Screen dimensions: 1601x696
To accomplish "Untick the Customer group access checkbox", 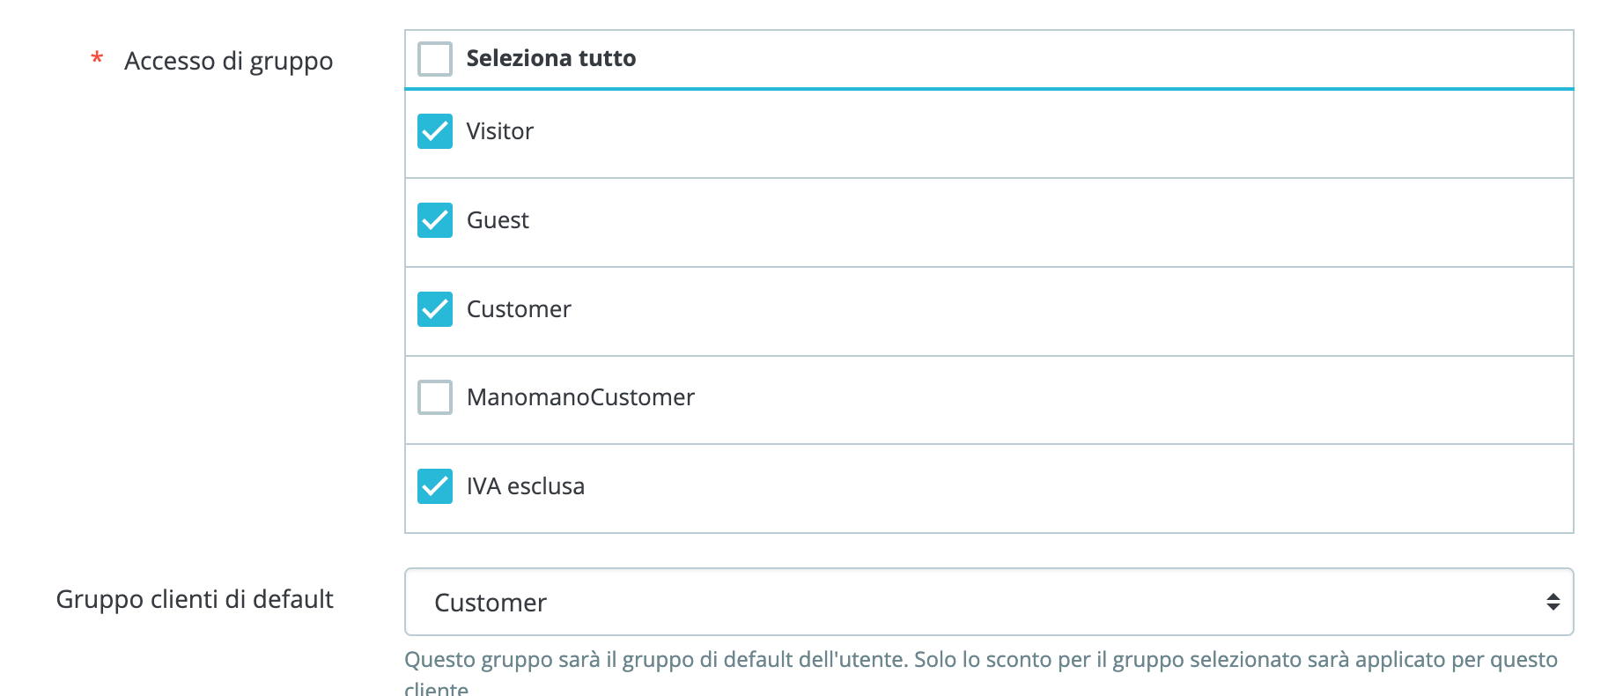I will coord(435,309).
